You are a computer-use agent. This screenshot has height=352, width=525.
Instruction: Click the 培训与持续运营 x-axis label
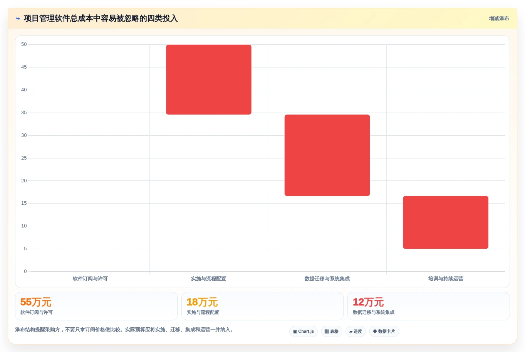tap(446, 279)
